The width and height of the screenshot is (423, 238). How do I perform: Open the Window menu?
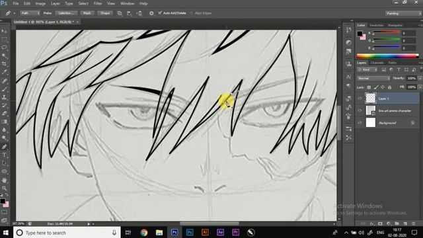coord(128,3)
